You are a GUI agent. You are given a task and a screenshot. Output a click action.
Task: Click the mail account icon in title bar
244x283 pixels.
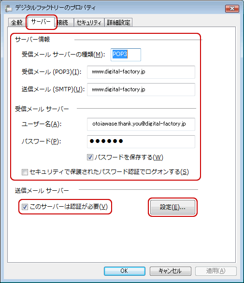(x=8, y=8)
